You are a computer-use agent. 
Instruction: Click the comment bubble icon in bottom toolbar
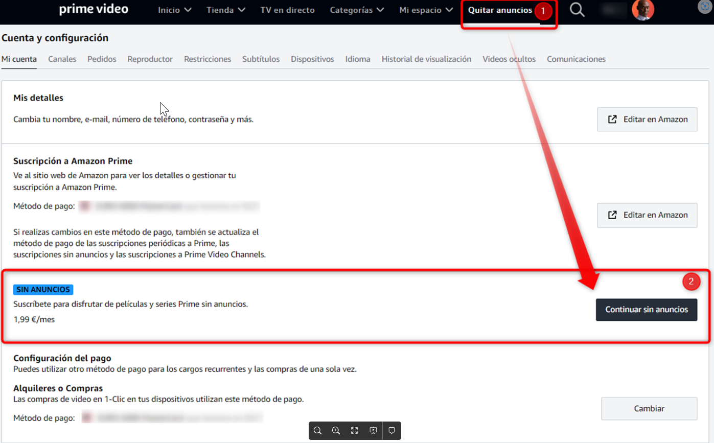click(391, 431)
